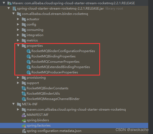Collapse the META-INF folder
The width and height of the screenshot is (153, 134).
coord(14,104)
